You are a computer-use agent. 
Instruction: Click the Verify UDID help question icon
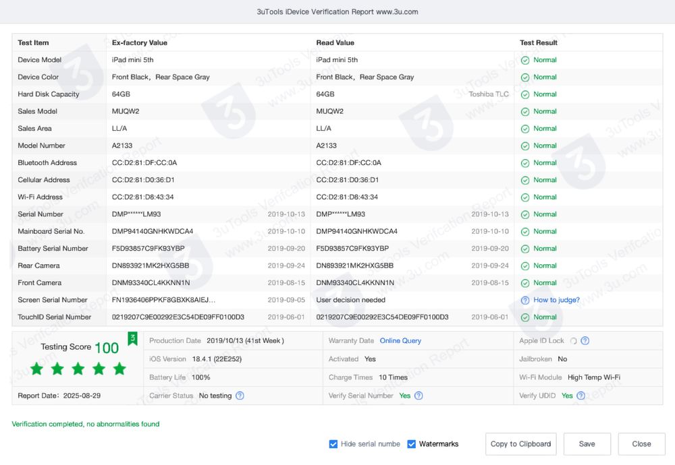click(580, 396)
